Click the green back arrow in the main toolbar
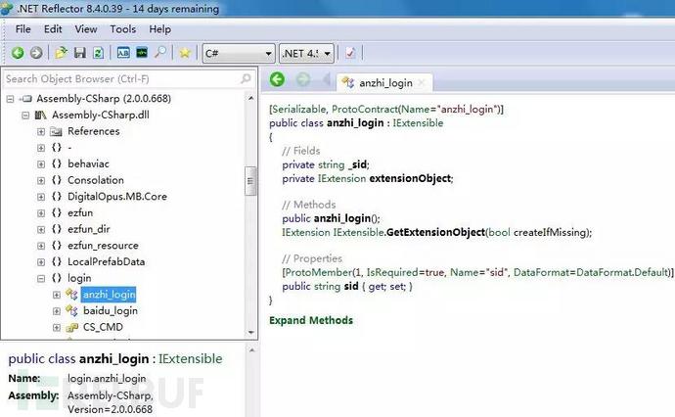 [18, 53]
